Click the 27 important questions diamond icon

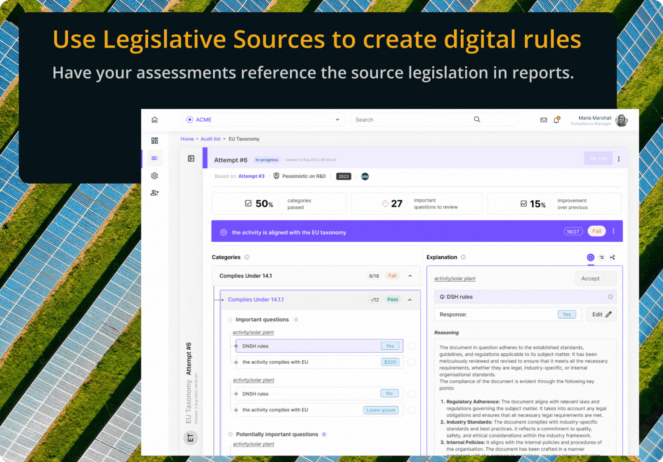point(385,203)
